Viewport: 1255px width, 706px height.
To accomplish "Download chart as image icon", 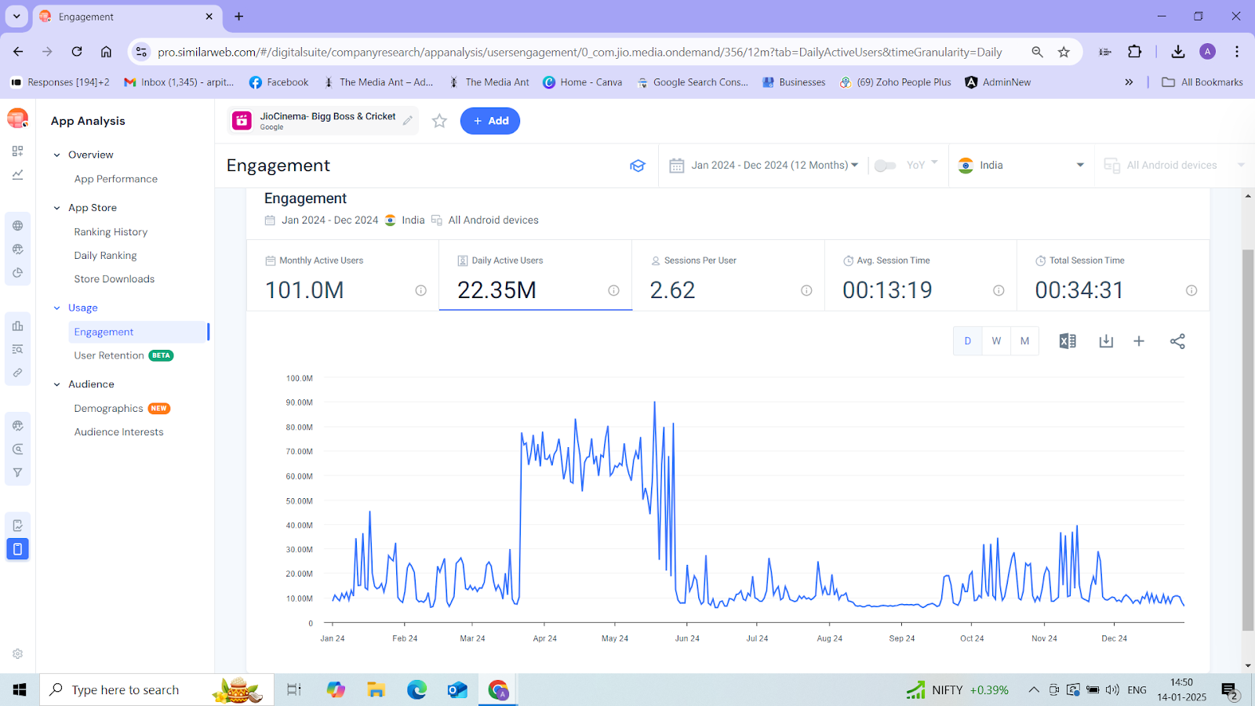I will click(1106, 341).
